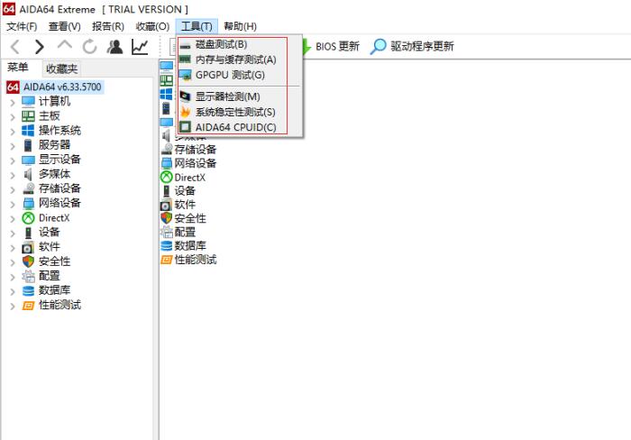The width and height of the screenshot is (631, 440).
Task: Click the user profile icon in toolbar
Action: (114, 47)
